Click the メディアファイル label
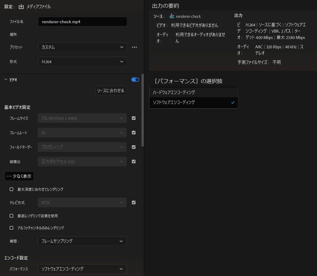This screenshot has width=317, height=276. pyautogui.click(x=39, y=7)
